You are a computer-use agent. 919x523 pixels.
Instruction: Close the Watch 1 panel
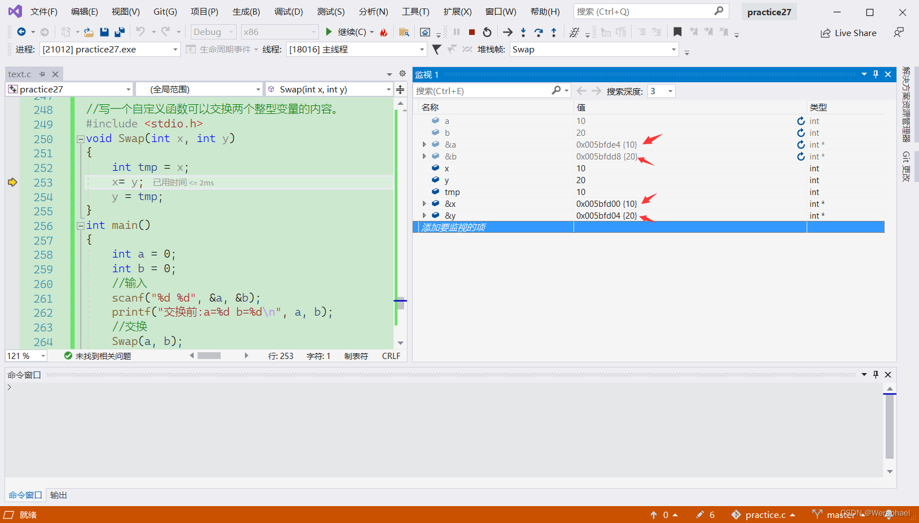(x=888, y=74)
